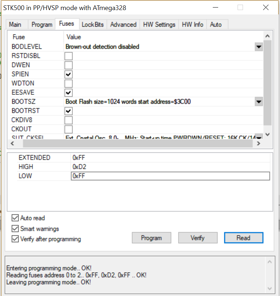Enable the CKOUT fuse checkbox
This screenshot has width=280, height=296.
tap(68, 129)
